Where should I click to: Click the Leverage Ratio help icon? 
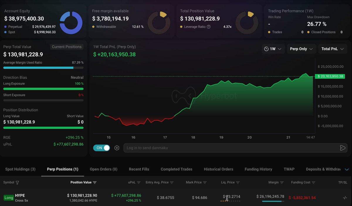[x=209, y=27]
